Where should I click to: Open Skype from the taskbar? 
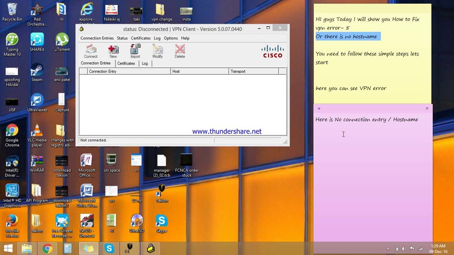point(109,249)
